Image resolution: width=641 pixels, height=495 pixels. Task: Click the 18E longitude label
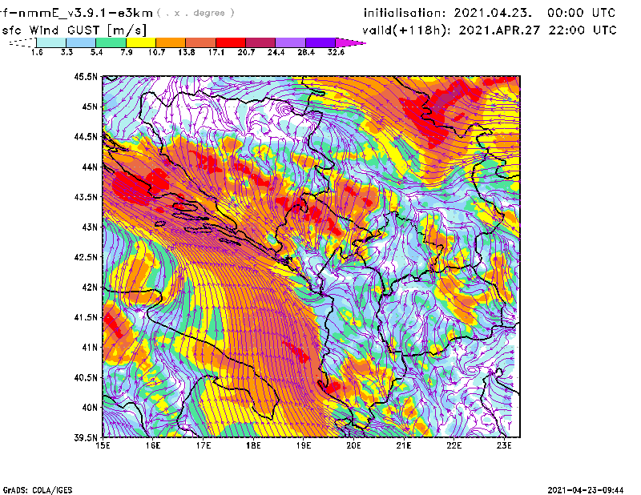253,445
